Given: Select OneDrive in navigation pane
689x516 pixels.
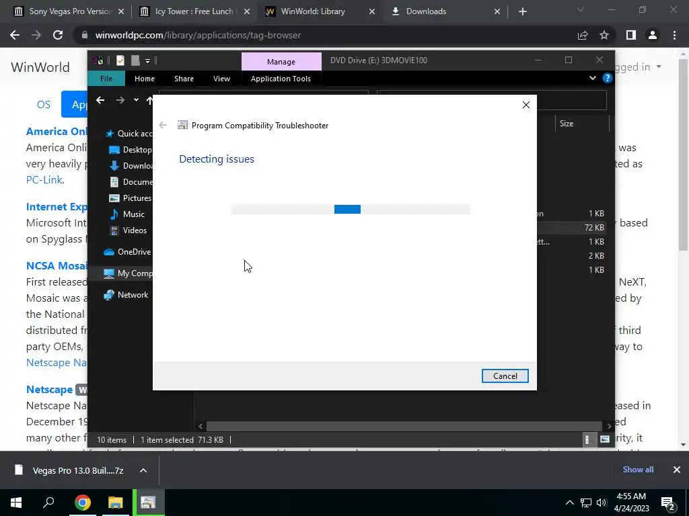Looking at the screenshot, I should click(127, 252).
